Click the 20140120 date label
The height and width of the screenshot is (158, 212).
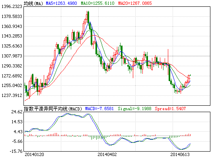coord(34,154)
